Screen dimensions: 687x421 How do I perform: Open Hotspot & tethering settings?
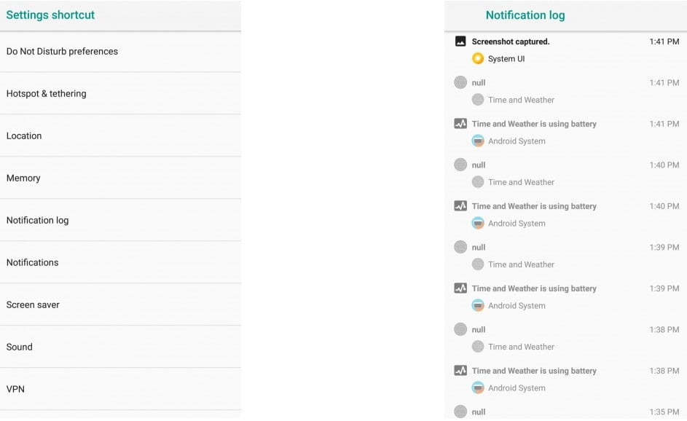click(46, 93)
